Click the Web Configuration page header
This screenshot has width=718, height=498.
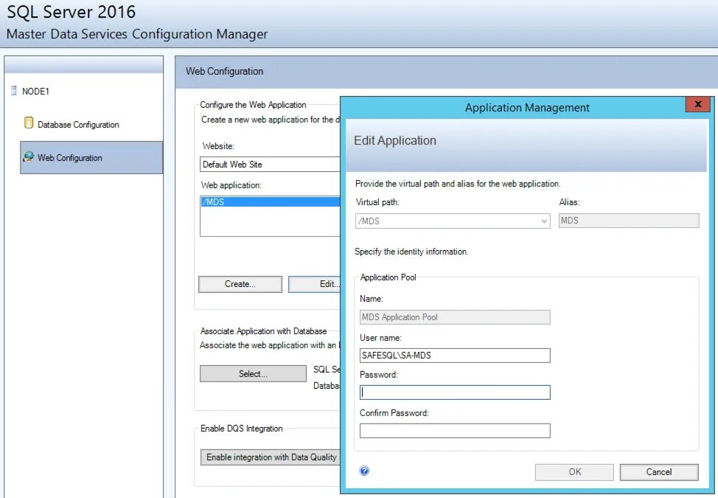(x=224, y=71)
